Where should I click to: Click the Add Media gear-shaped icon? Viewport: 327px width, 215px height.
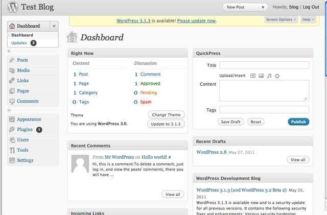pyautogui.click(x=277, y=76)
